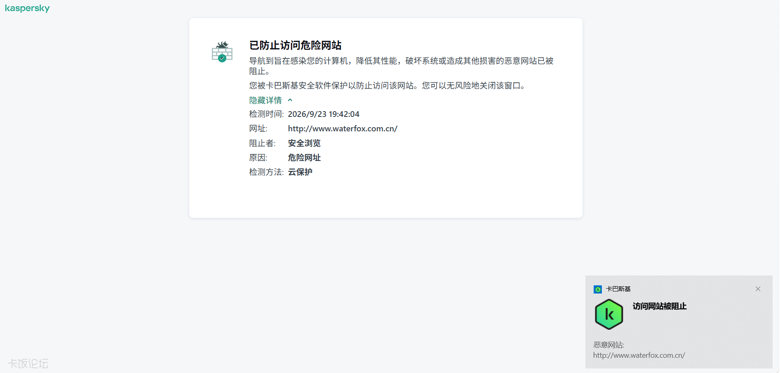780x373 pixels.
Task: Click the malicious URL in the notification popup
Action: [x=639, y=355]
